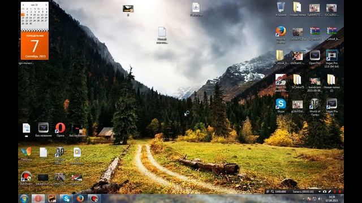Select the dark background image file

(x=43, y=177)
